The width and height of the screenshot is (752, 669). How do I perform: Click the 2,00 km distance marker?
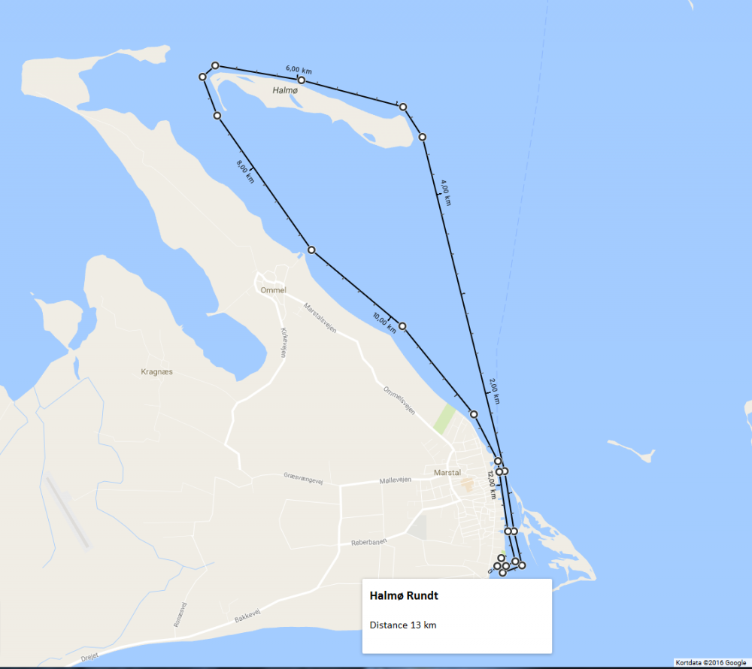(495, 391)
